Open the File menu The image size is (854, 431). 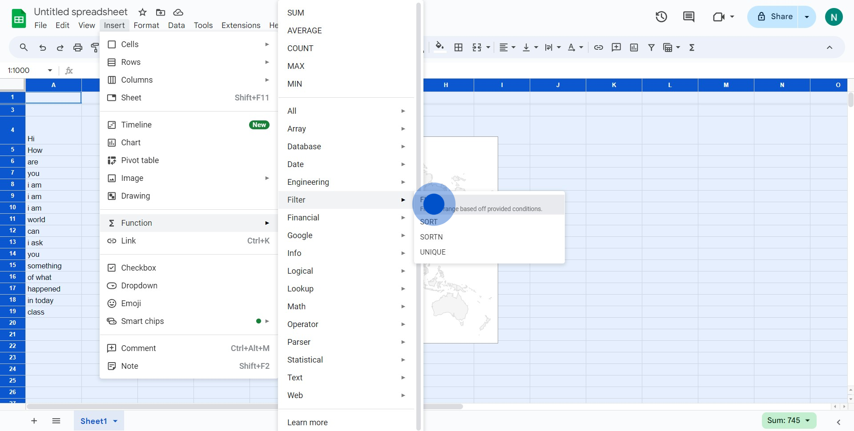(x=40, y=25)
